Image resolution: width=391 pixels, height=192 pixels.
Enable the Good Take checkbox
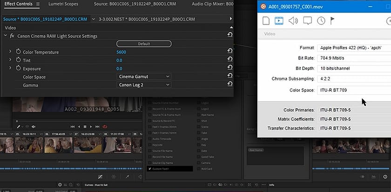click(198, 157)
